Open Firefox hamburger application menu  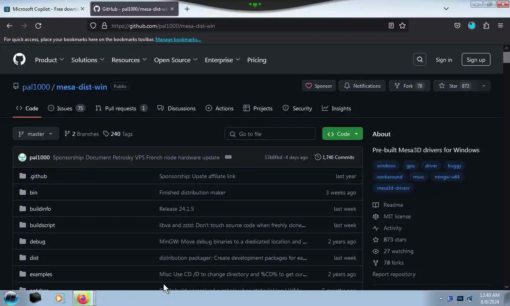[x=500, y=25]
